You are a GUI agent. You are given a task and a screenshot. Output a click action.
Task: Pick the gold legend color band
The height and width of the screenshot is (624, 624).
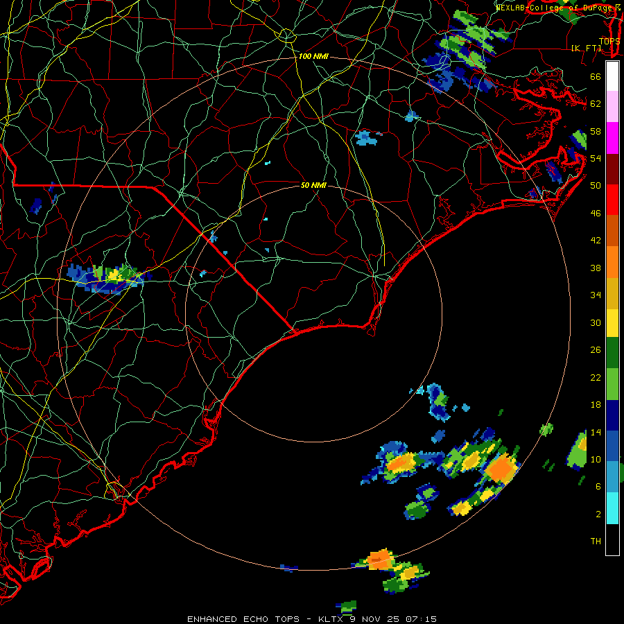pyautogui.click(x=612, y=293)
